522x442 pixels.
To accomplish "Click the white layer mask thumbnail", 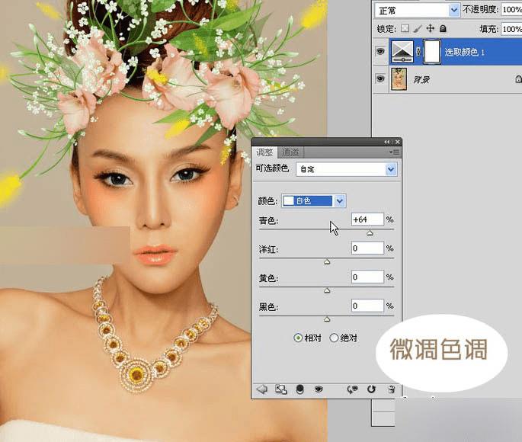I will point(432,52).
